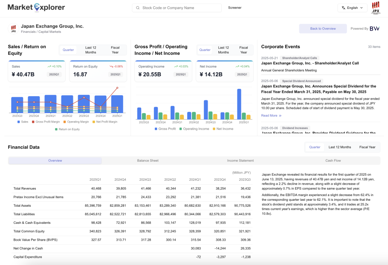Switch to the Balance Sheet tab

click(x=148, y=160)
